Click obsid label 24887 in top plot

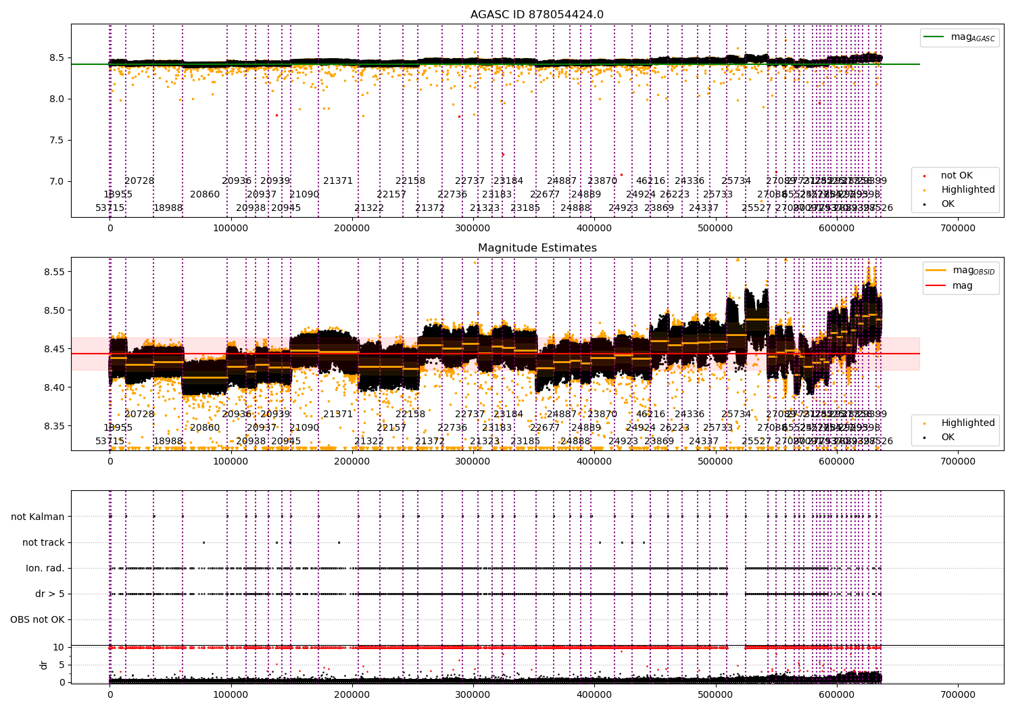562,181
